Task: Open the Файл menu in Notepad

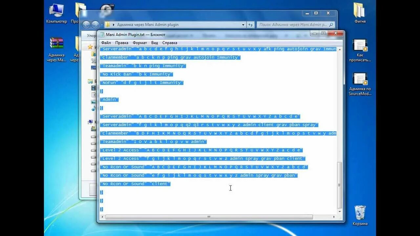Action: click(x=106, y=43)
